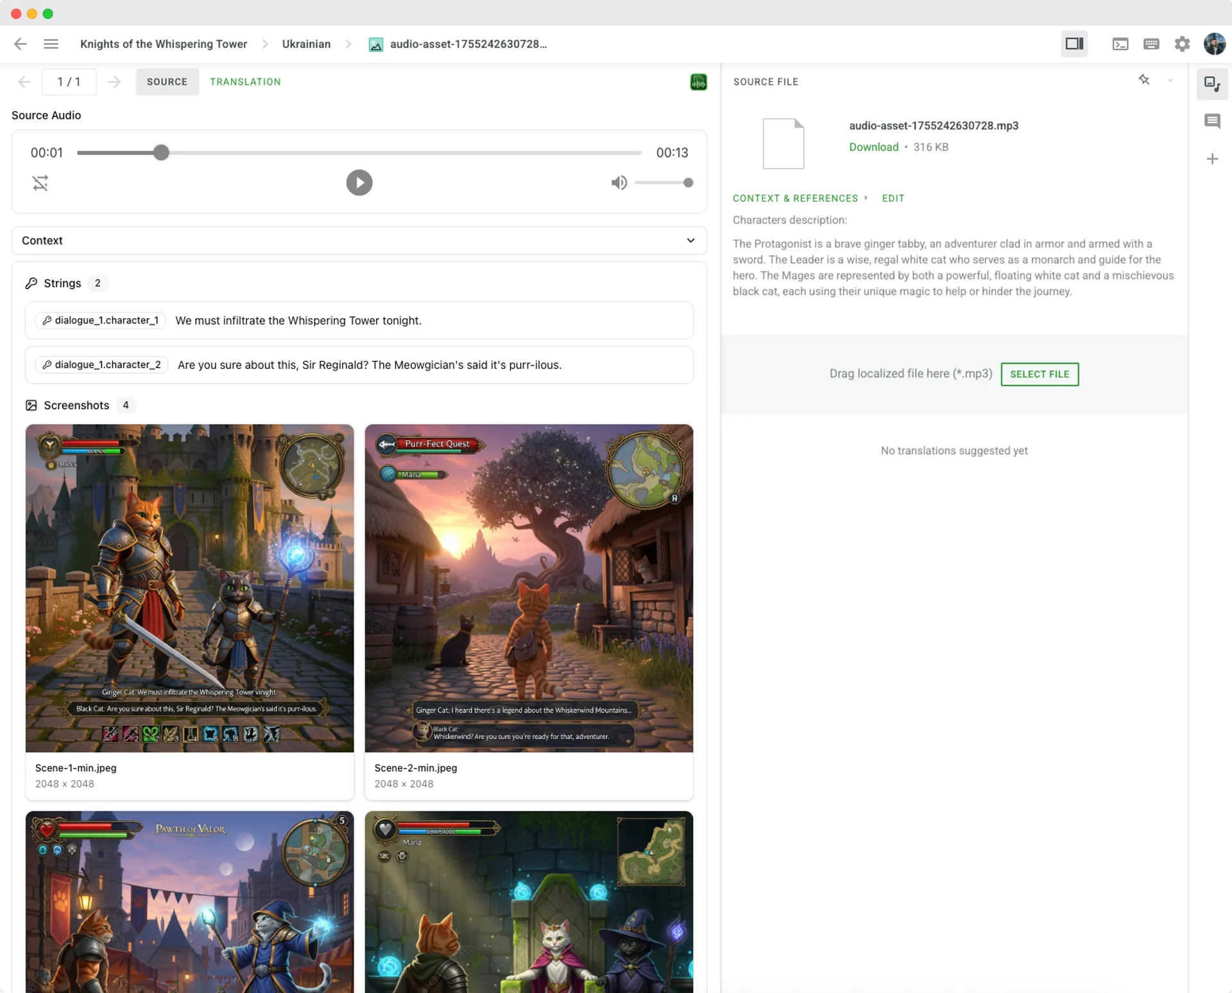1232x993 pixels.
Task: Click the audio-asset-1755242630728.mp3 file name
Action: [934, 126]
